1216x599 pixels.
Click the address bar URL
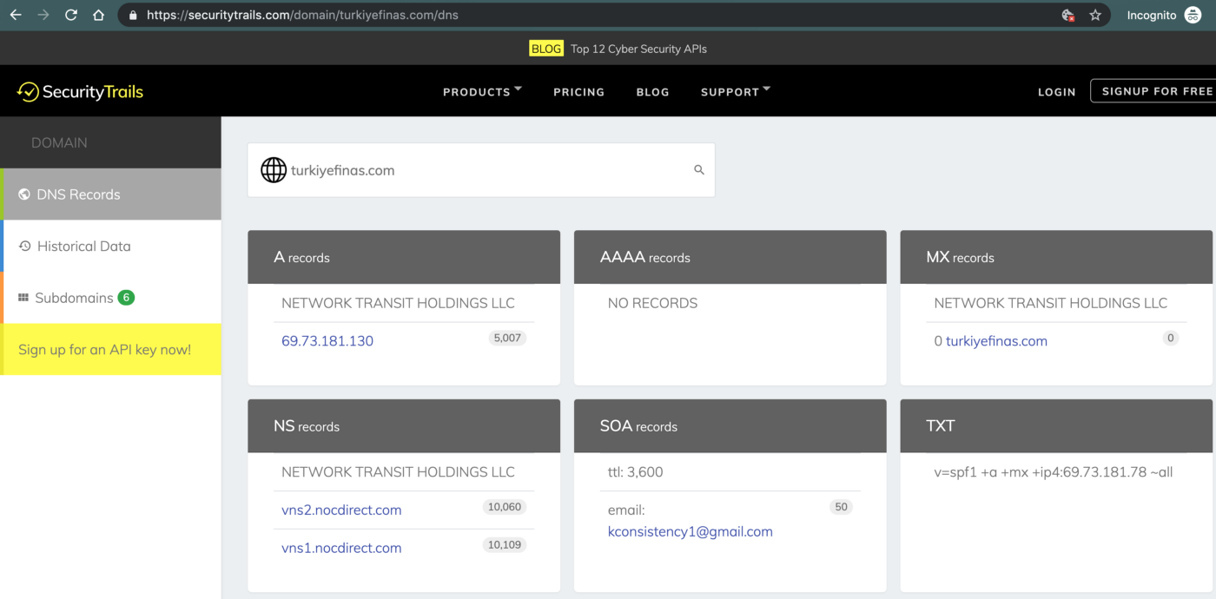click(x=302, y=15)
